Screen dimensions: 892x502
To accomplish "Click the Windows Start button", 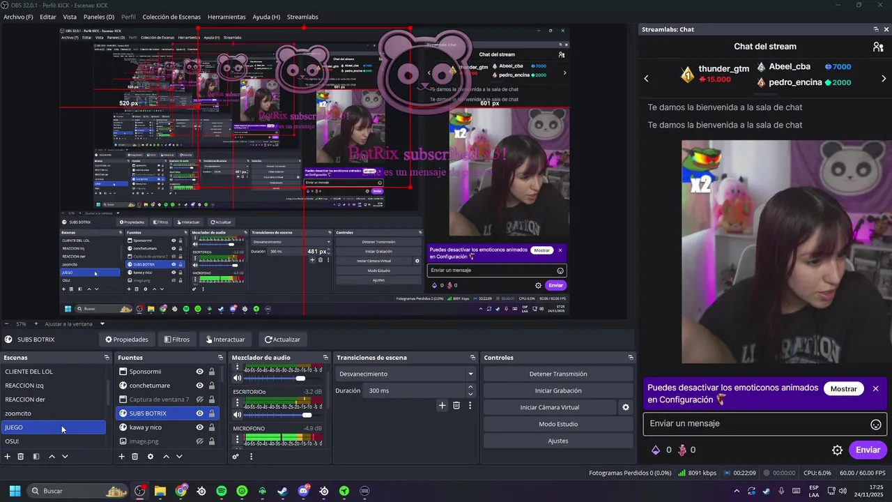I will point(15,491).
